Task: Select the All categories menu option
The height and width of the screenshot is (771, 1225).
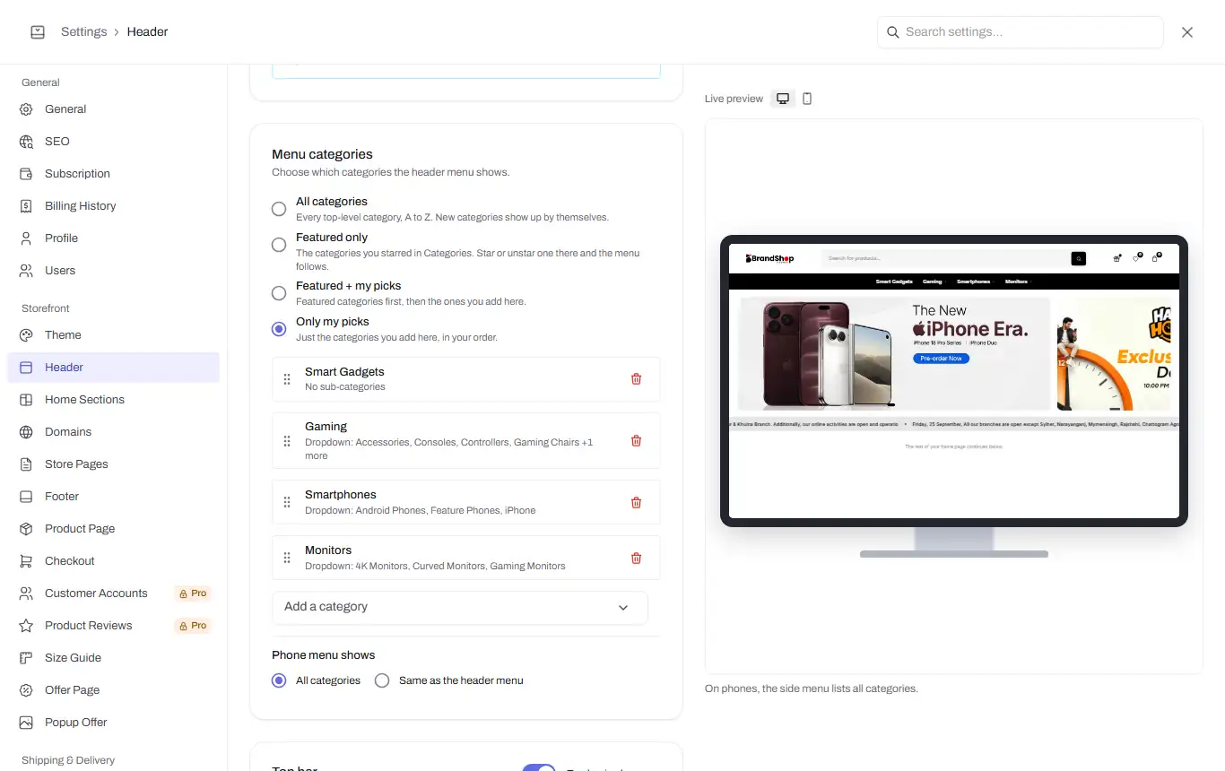Action: click(x=279, y=209)
